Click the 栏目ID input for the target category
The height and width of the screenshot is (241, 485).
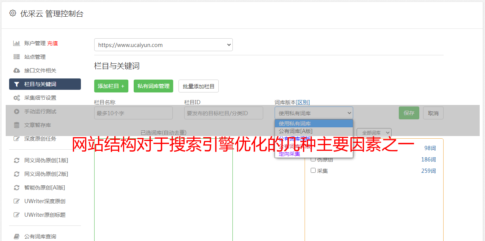click(224, 113)
